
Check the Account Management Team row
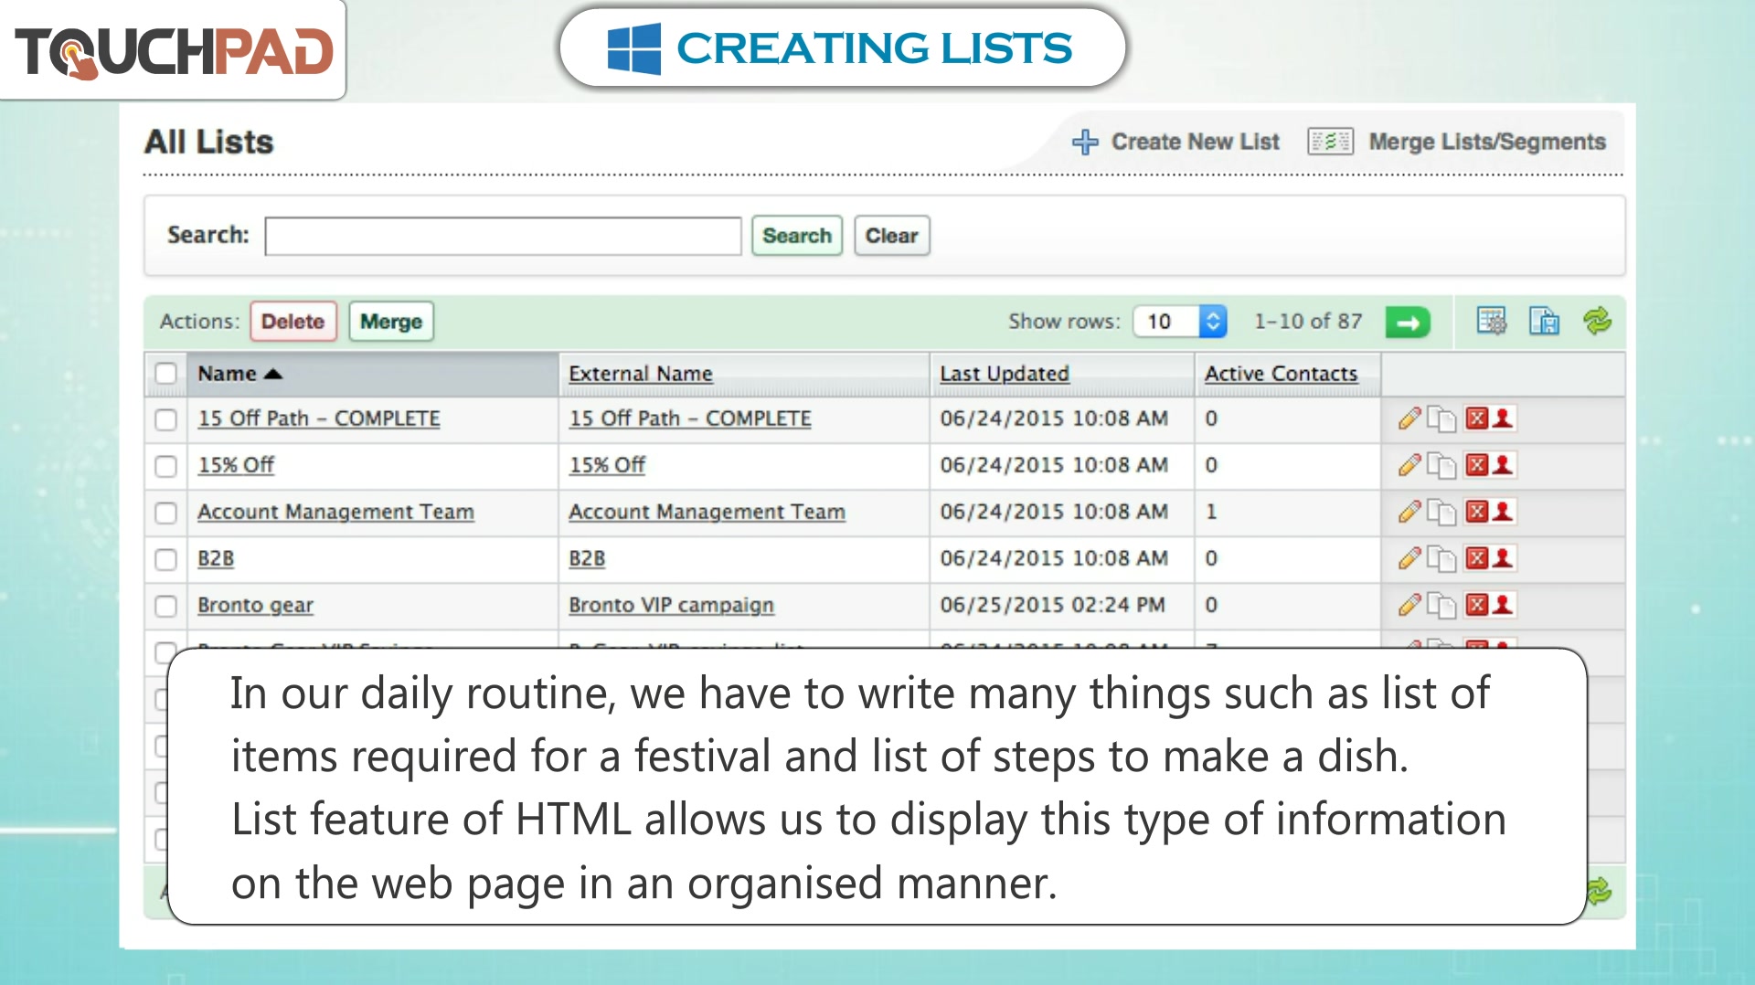coord(165,513)
